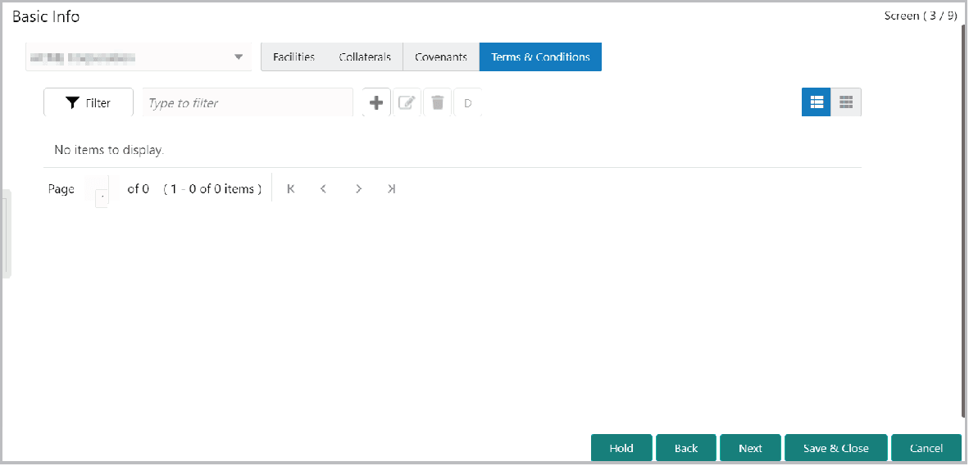The width and height of the screenshot is (969, 466).
Task: Select the Terms & Conditions tab
Action: pyautogui.click(x=540, y=57)
